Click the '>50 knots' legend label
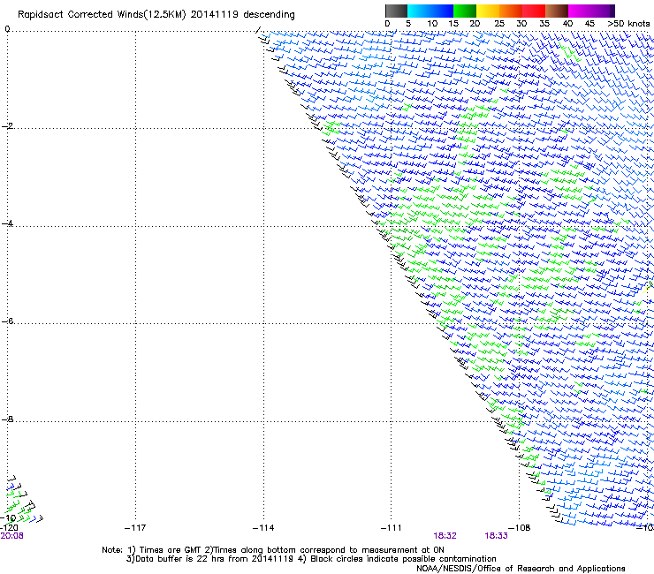The width and height of the screenshot is (654, 574). (x=628, y=24)
